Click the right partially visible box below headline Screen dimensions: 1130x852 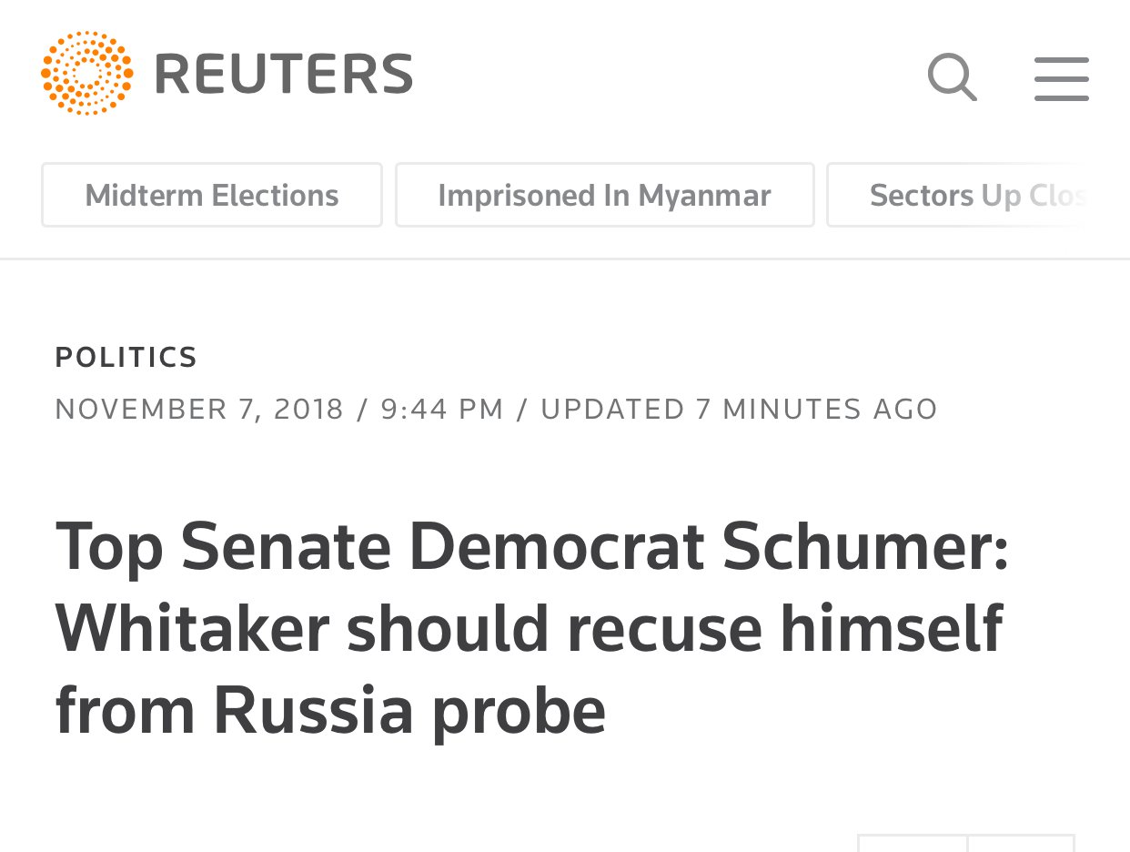(x=1021, y=844)
